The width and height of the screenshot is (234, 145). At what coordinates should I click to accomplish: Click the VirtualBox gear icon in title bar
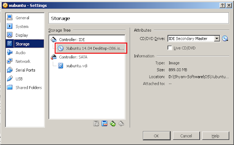click(x=5, y=5)
